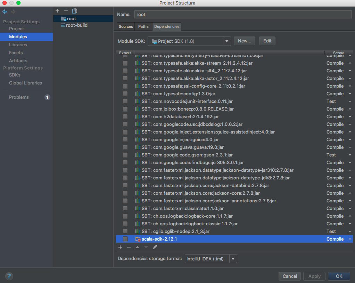Toggle export checkbox for typesafe config jar
This screenshot has width=355, height=283.
pyautogui.click(x=125, y=94)
